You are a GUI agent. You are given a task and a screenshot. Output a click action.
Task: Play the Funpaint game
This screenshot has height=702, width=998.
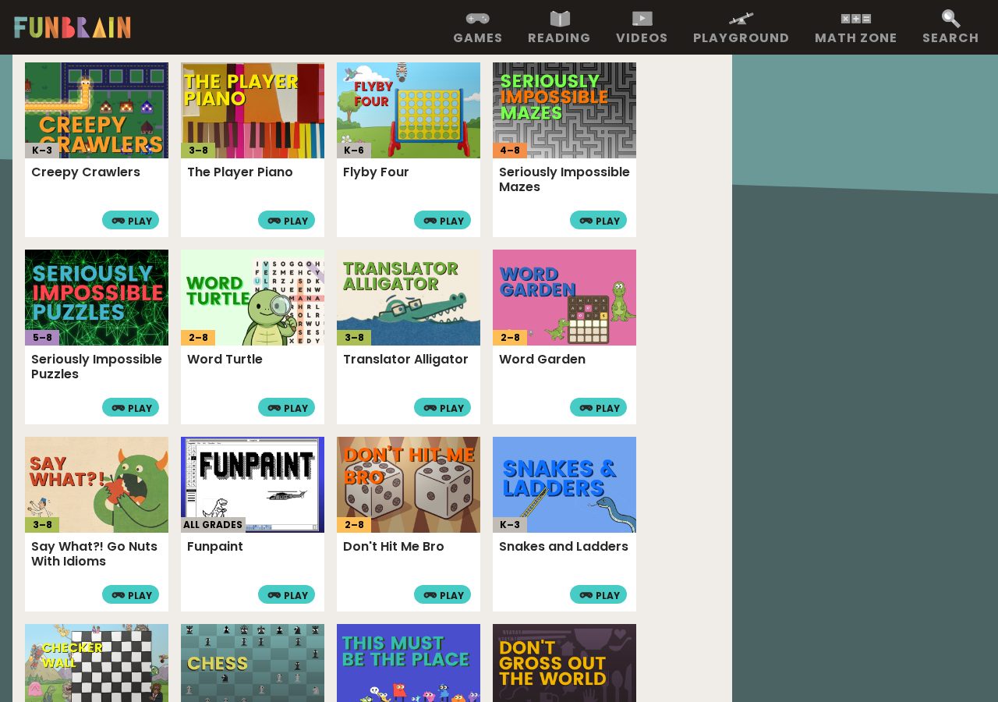[x=286, y=594]
